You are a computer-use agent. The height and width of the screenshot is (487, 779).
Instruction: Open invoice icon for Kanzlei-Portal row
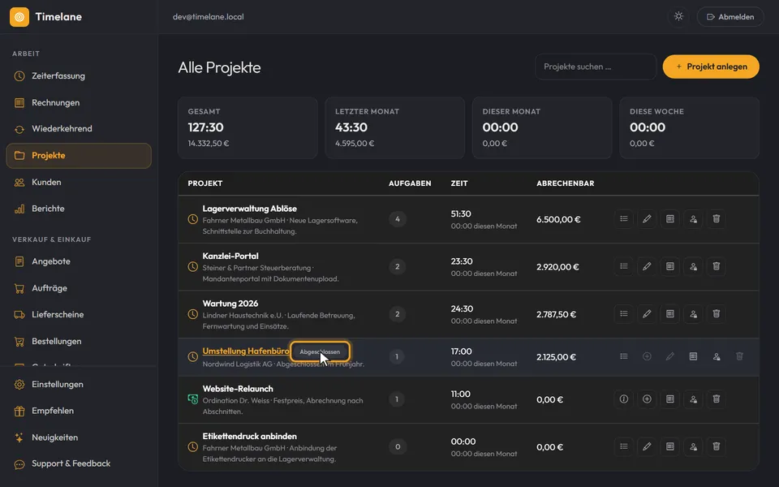(x=669, y=266)
